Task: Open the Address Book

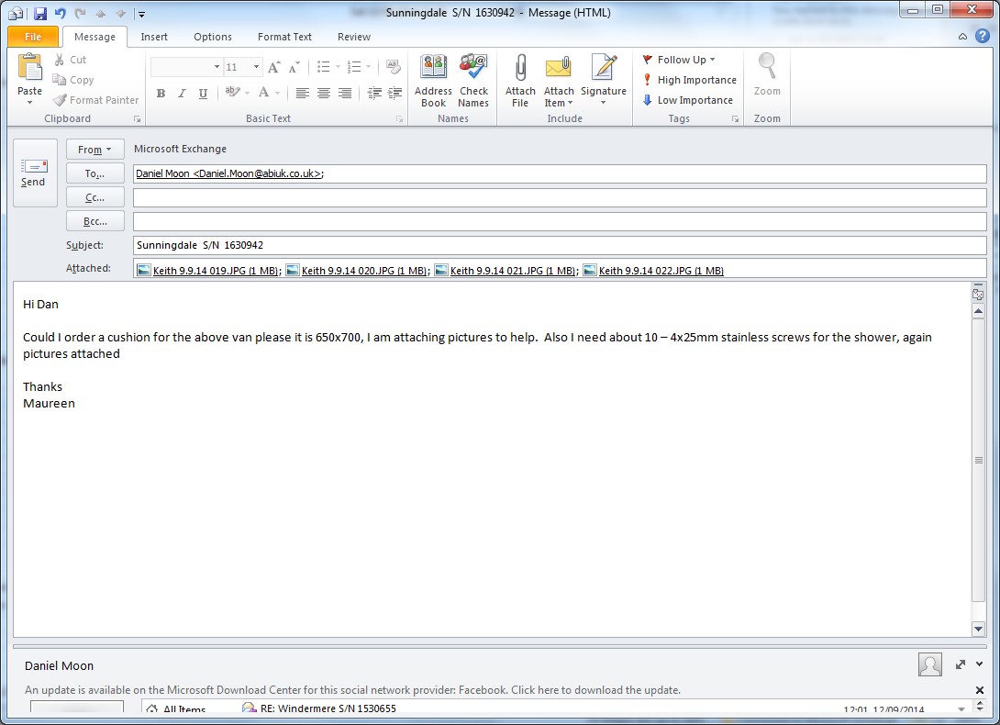Action: click(x=433, y=81)
